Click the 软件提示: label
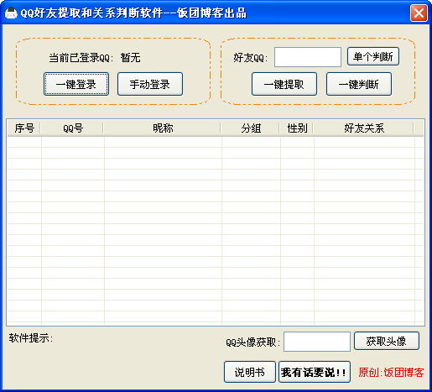Image resolution: width=432 pixels, height=392 pixels. 31,338
